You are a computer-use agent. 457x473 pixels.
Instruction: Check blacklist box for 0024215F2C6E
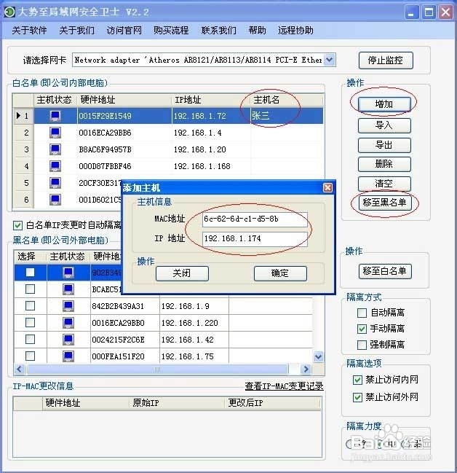(x=30, y=340)
